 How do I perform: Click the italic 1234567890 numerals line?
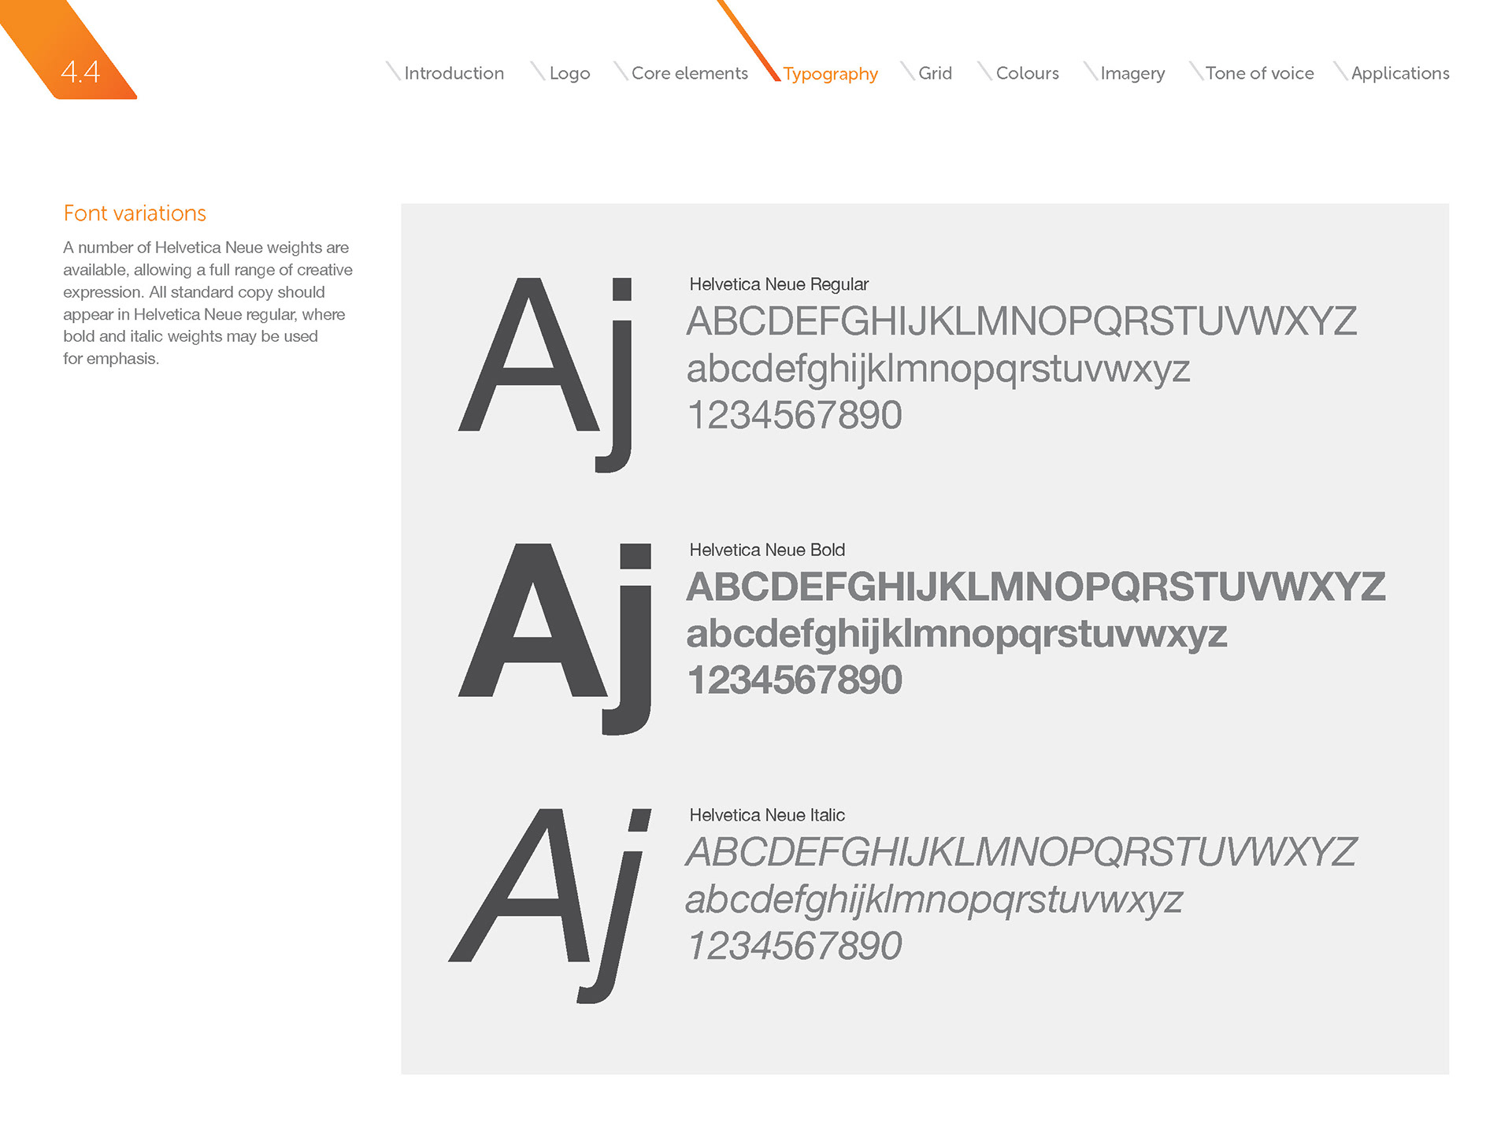(794, 946)
